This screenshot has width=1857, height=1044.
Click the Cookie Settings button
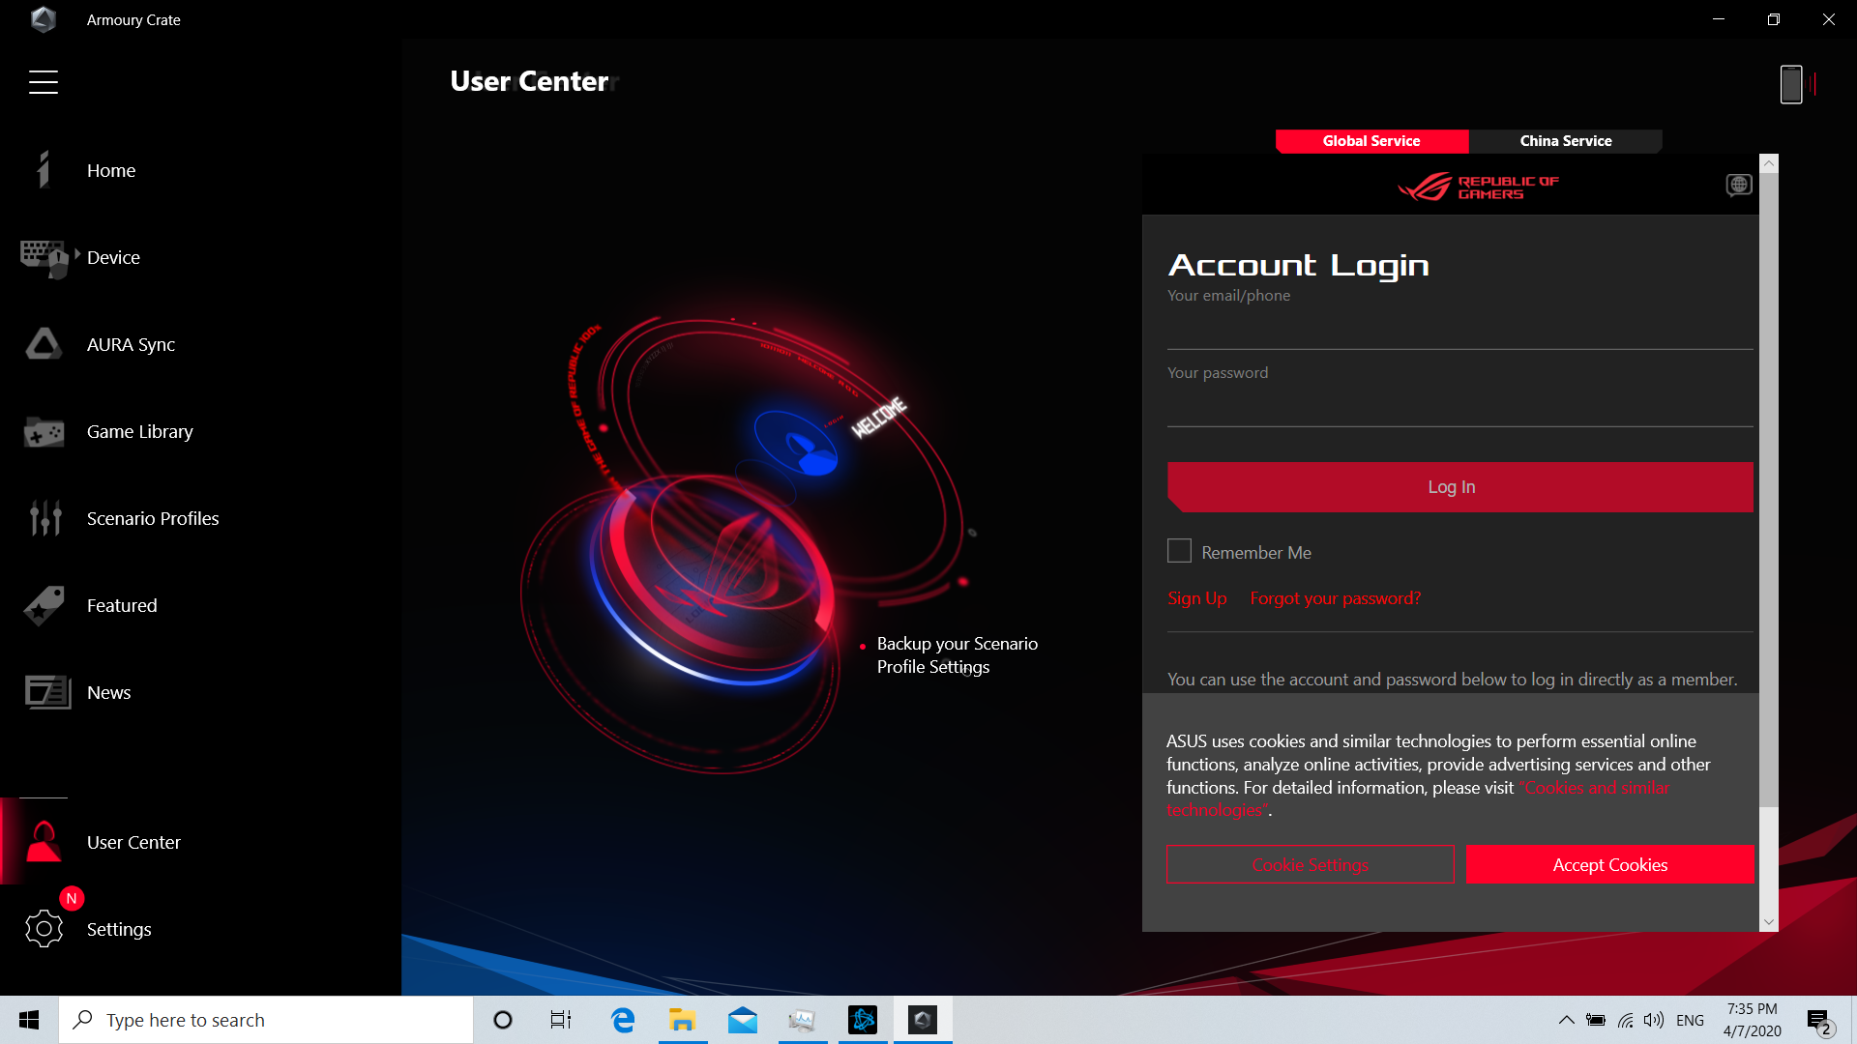coord(1310,864)
